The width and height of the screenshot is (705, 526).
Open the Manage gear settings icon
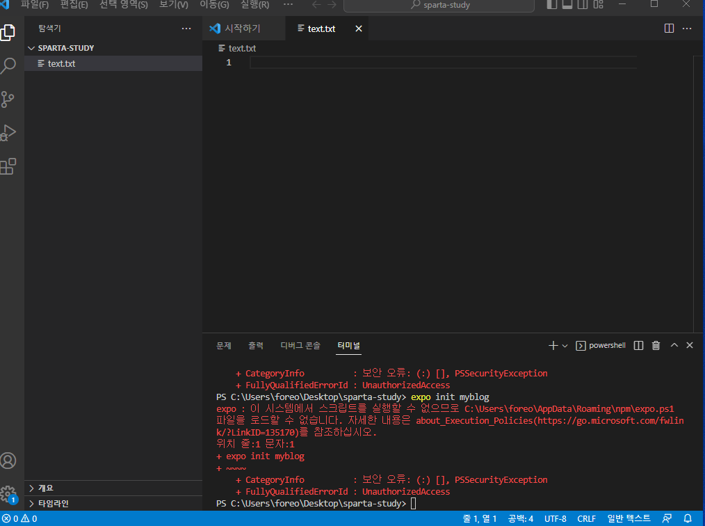coord(8,494)
